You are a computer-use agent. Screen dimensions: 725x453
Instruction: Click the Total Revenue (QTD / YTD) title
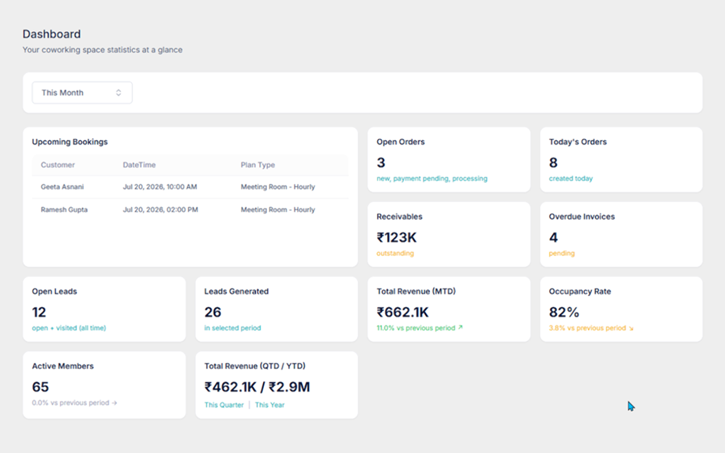[x=255, y=366]
